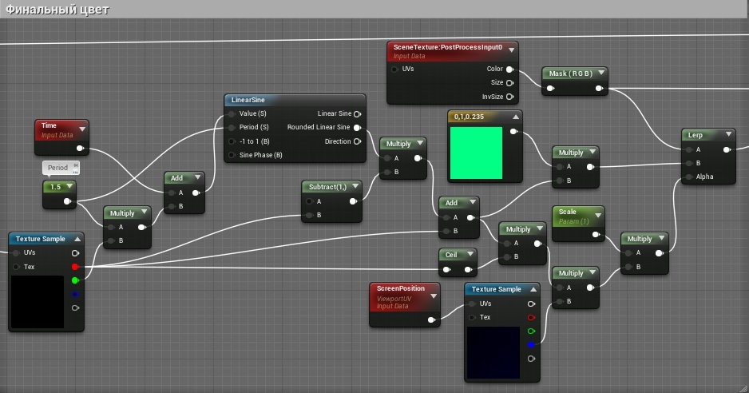Image resolution: width=749 pixels, height=393 pixels.
Task: Click the 1.5 constant output pin
Action: click(67, 201)
